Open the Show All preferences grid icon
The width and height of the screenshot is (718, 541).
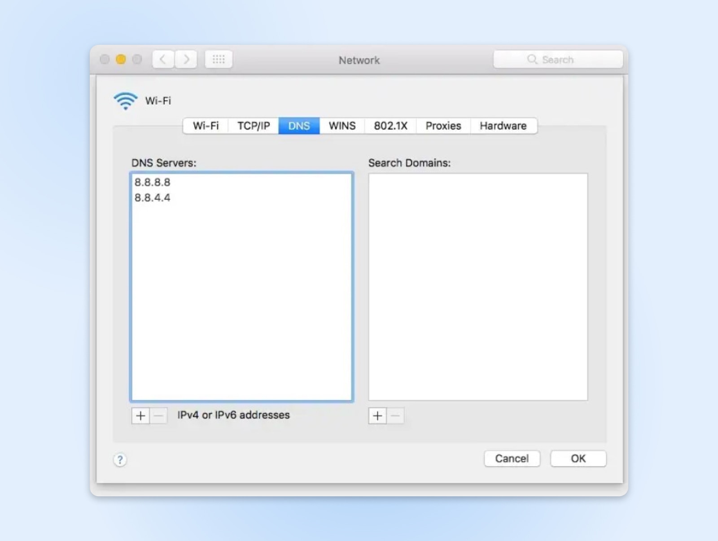[x=219, y=59]
